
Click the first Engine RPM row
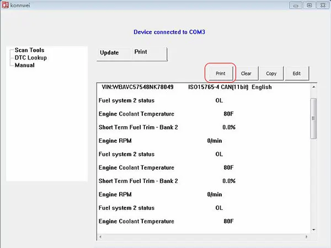click(x=161, y=141)
